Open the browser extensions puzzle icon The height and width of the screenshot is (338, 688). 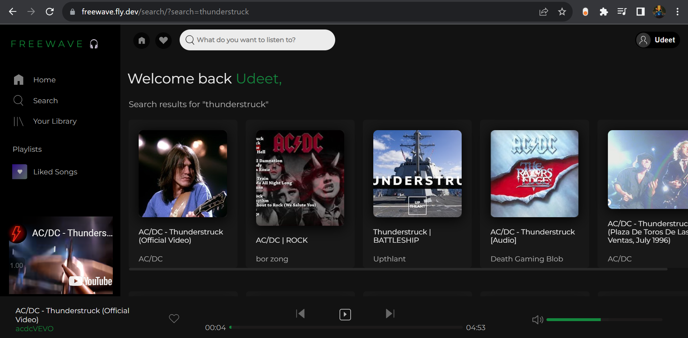coord(604,12)
